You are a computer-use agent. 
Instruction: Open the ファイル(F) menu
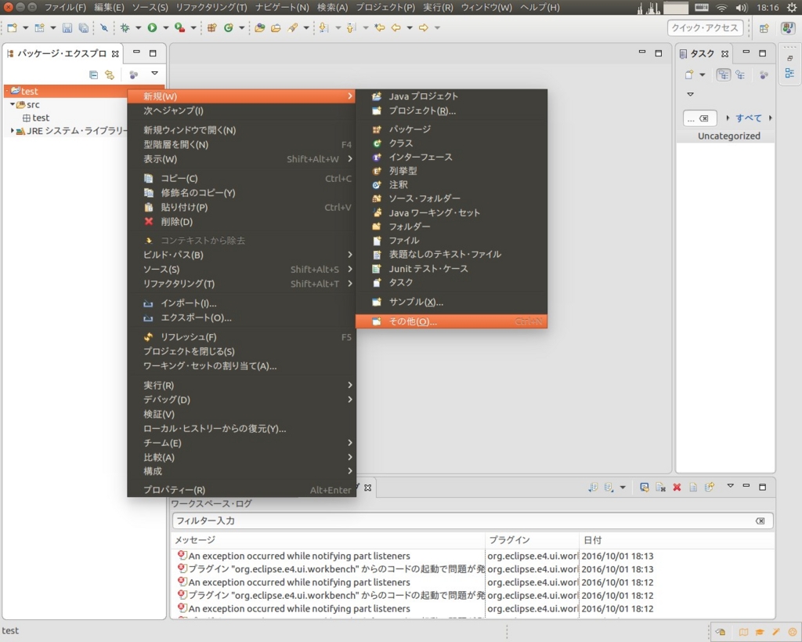click(x=65, y=8)
